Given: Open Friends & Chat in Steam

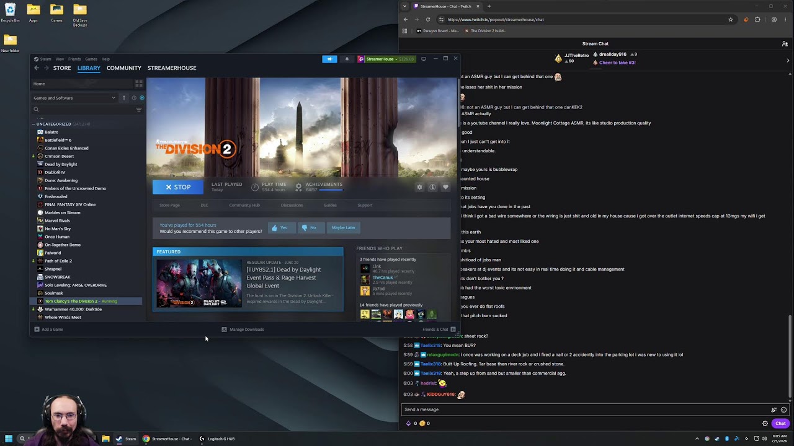Looking at the screenshot, I should point(439,330).
